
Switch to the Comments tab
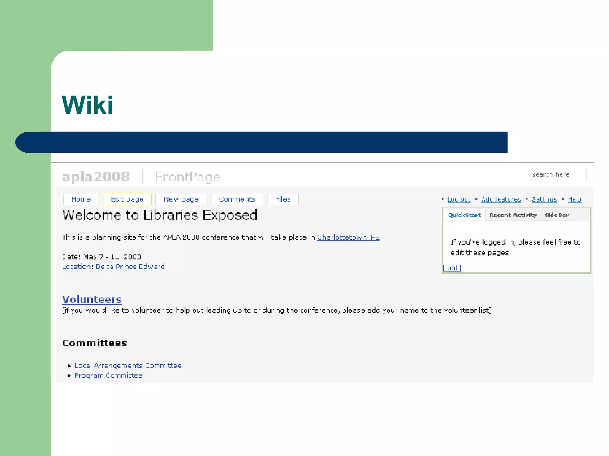point(237,199)
